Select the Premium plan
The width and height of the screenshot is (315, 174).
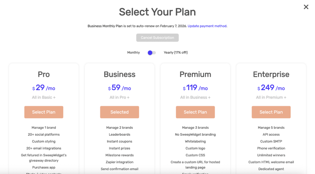point(195,112)
